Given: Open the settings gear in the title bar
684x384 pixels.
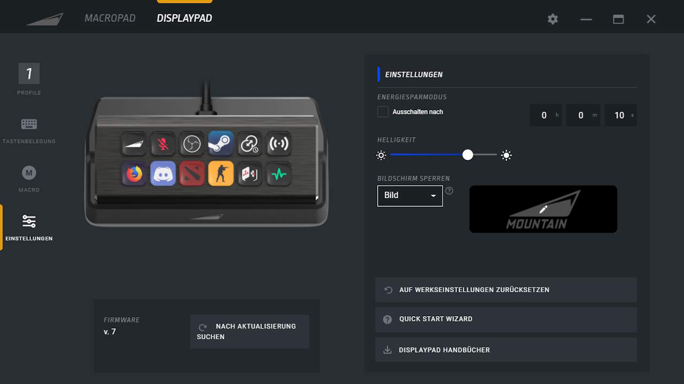Looking at the screenshot, I should click(553, 19).
